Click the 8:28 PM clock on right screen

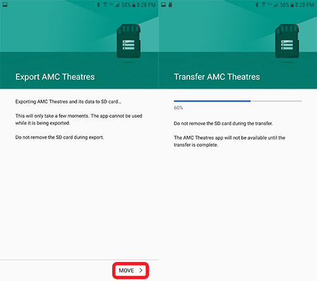tap(304, 5)
